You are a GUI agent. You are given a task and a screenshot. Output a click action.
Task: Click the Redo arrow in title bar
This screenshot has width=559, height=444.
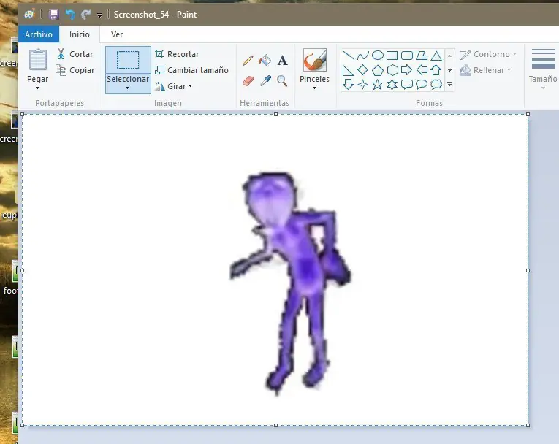pos(85,15)
